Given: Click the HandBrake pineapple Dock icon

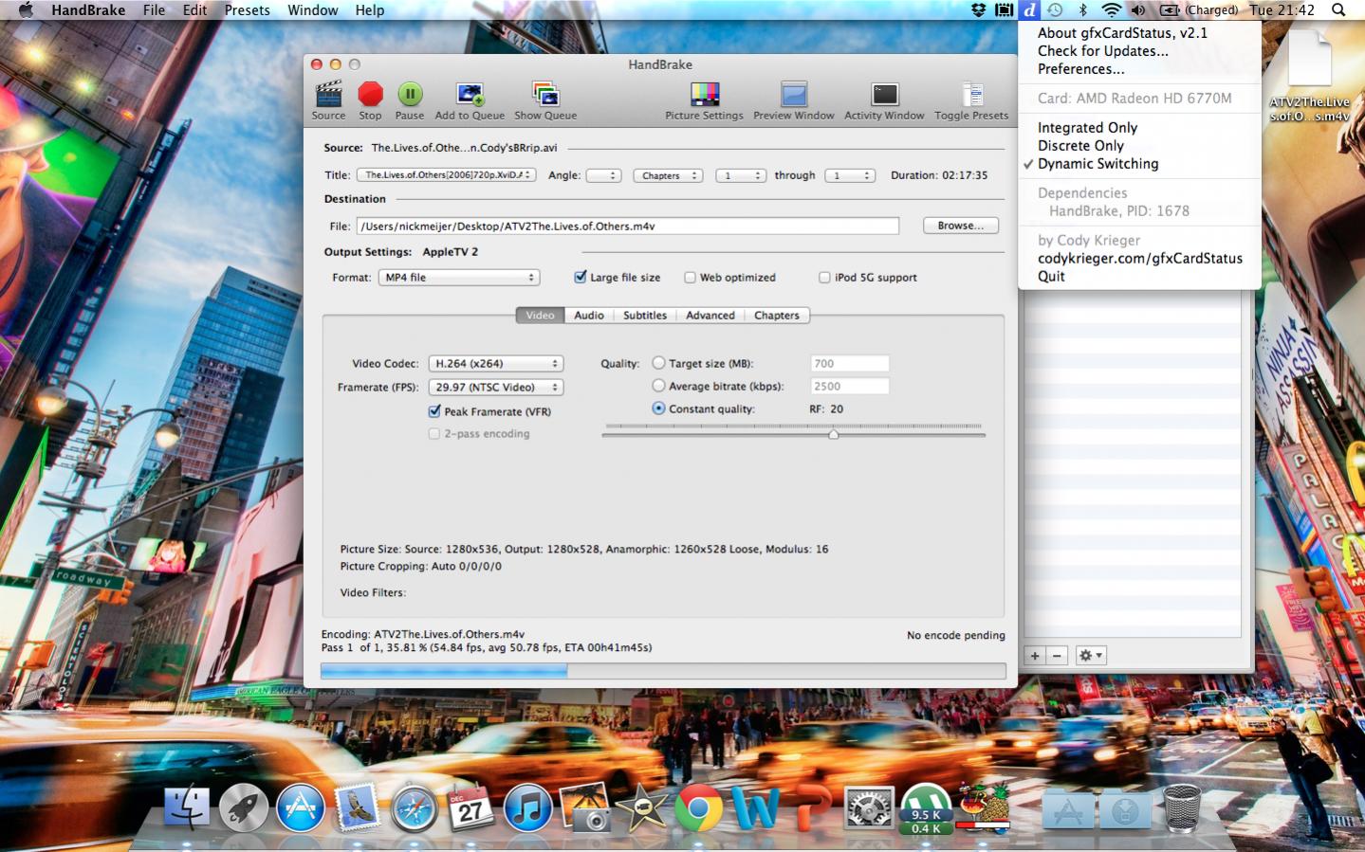Looking at the screenshot, I should click(983, 807).
